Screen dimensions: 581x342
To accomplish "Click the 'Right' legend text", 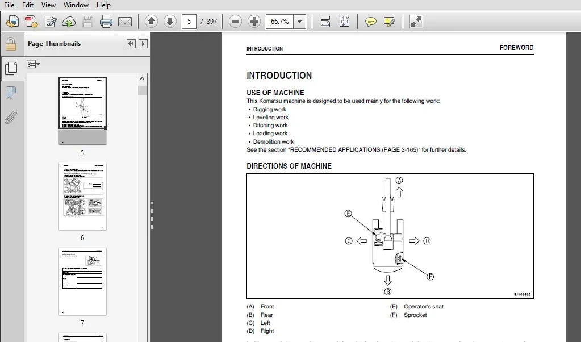I will pyautogui.click(x=267, y=331).
